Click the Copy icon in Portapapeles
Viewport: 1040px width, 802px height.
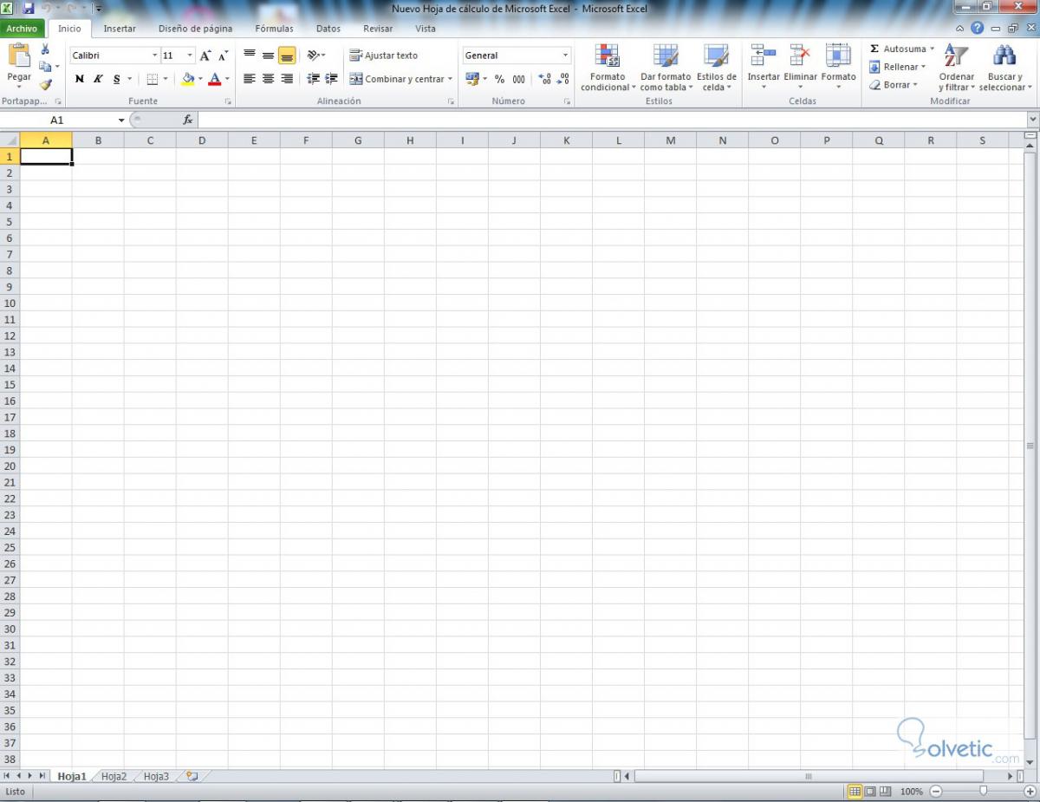(45, 67)
